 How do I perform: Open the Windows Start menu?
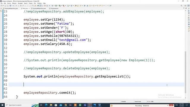pyautogui.click(x=2, y=105)
